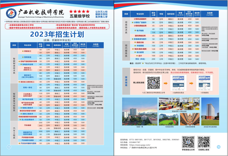Click the 光电技术应用 major name
This screenshot has height=156, width=228.
(28, 64)
